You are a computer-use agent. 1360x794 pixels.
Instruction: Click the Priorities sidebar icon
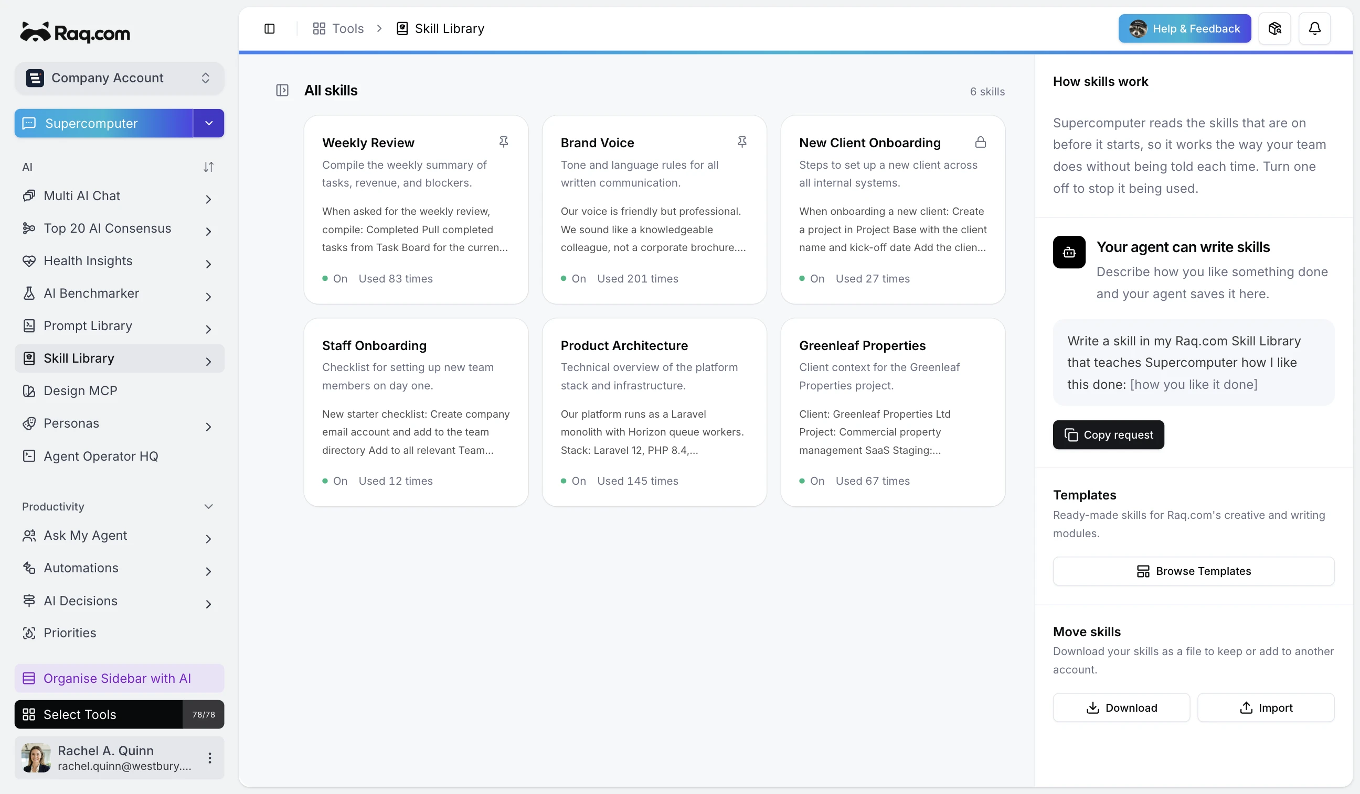click(29, 633)
